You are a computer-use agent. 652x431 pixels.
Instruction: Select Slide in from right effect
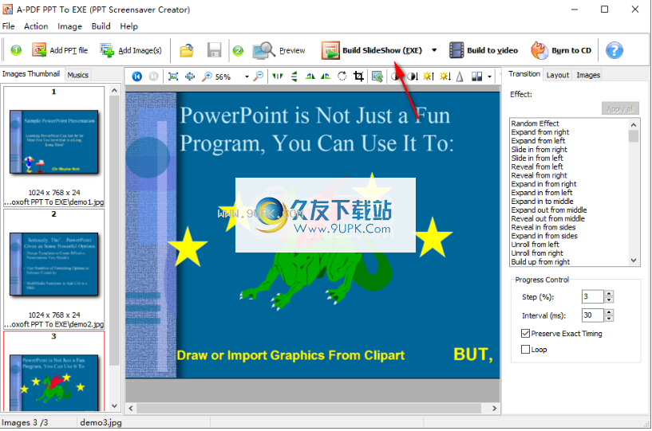point(539,150)
